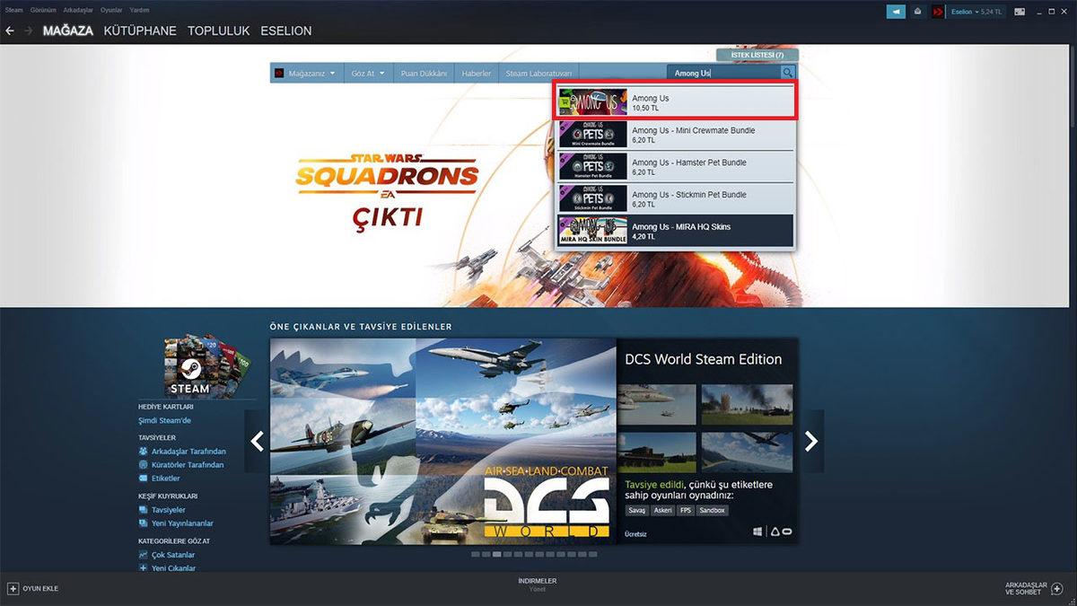The height and width of the screenshot is (606, 1077).
Task: Show previous featured game with left arrow
Action: (258, 441)
